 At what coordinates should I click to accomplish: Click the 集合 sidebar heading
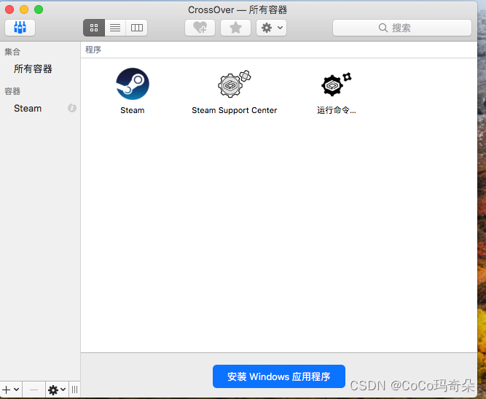pos(12,52)
